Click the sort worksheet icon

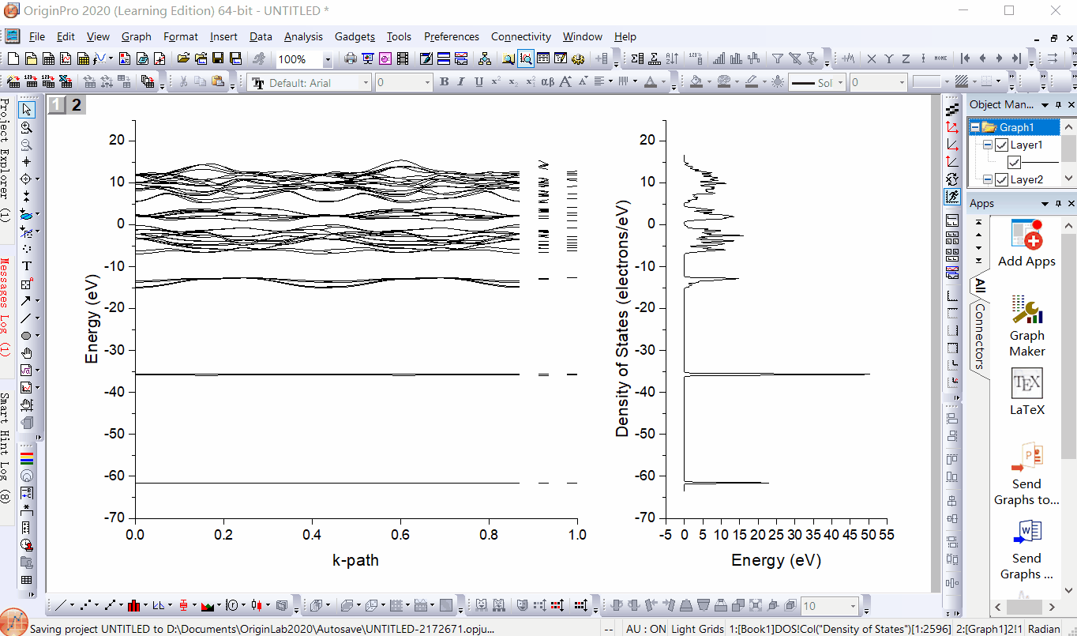pos(672,58)
